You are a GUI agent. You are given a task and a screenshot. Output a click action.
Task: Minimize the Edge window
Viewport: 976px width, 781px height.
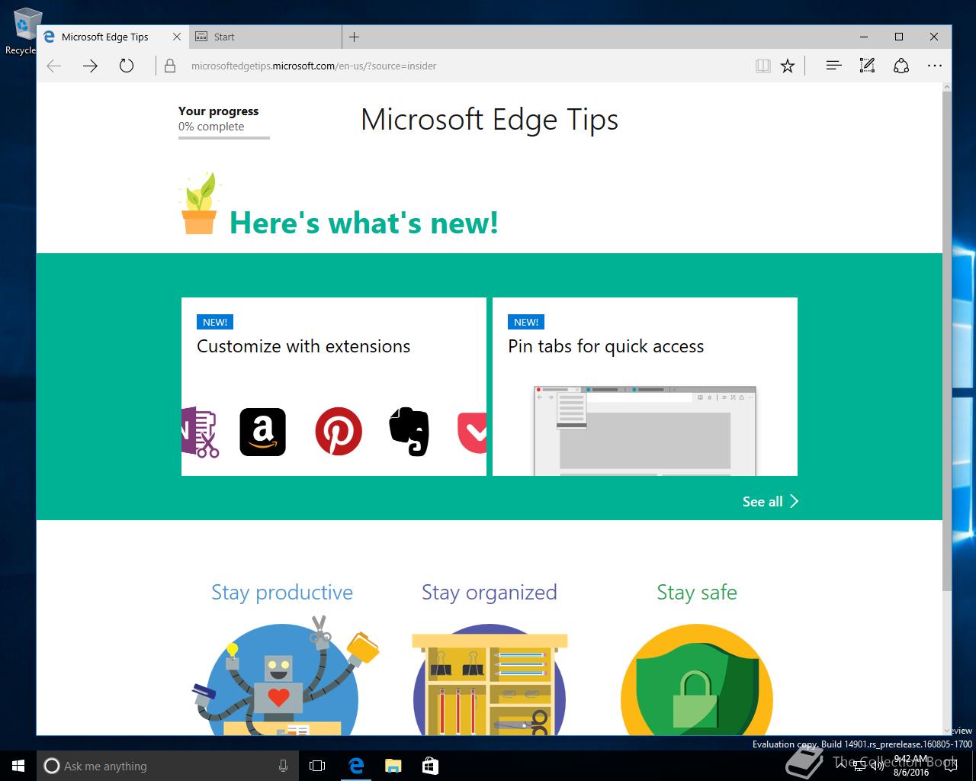(x=864, y=37)
